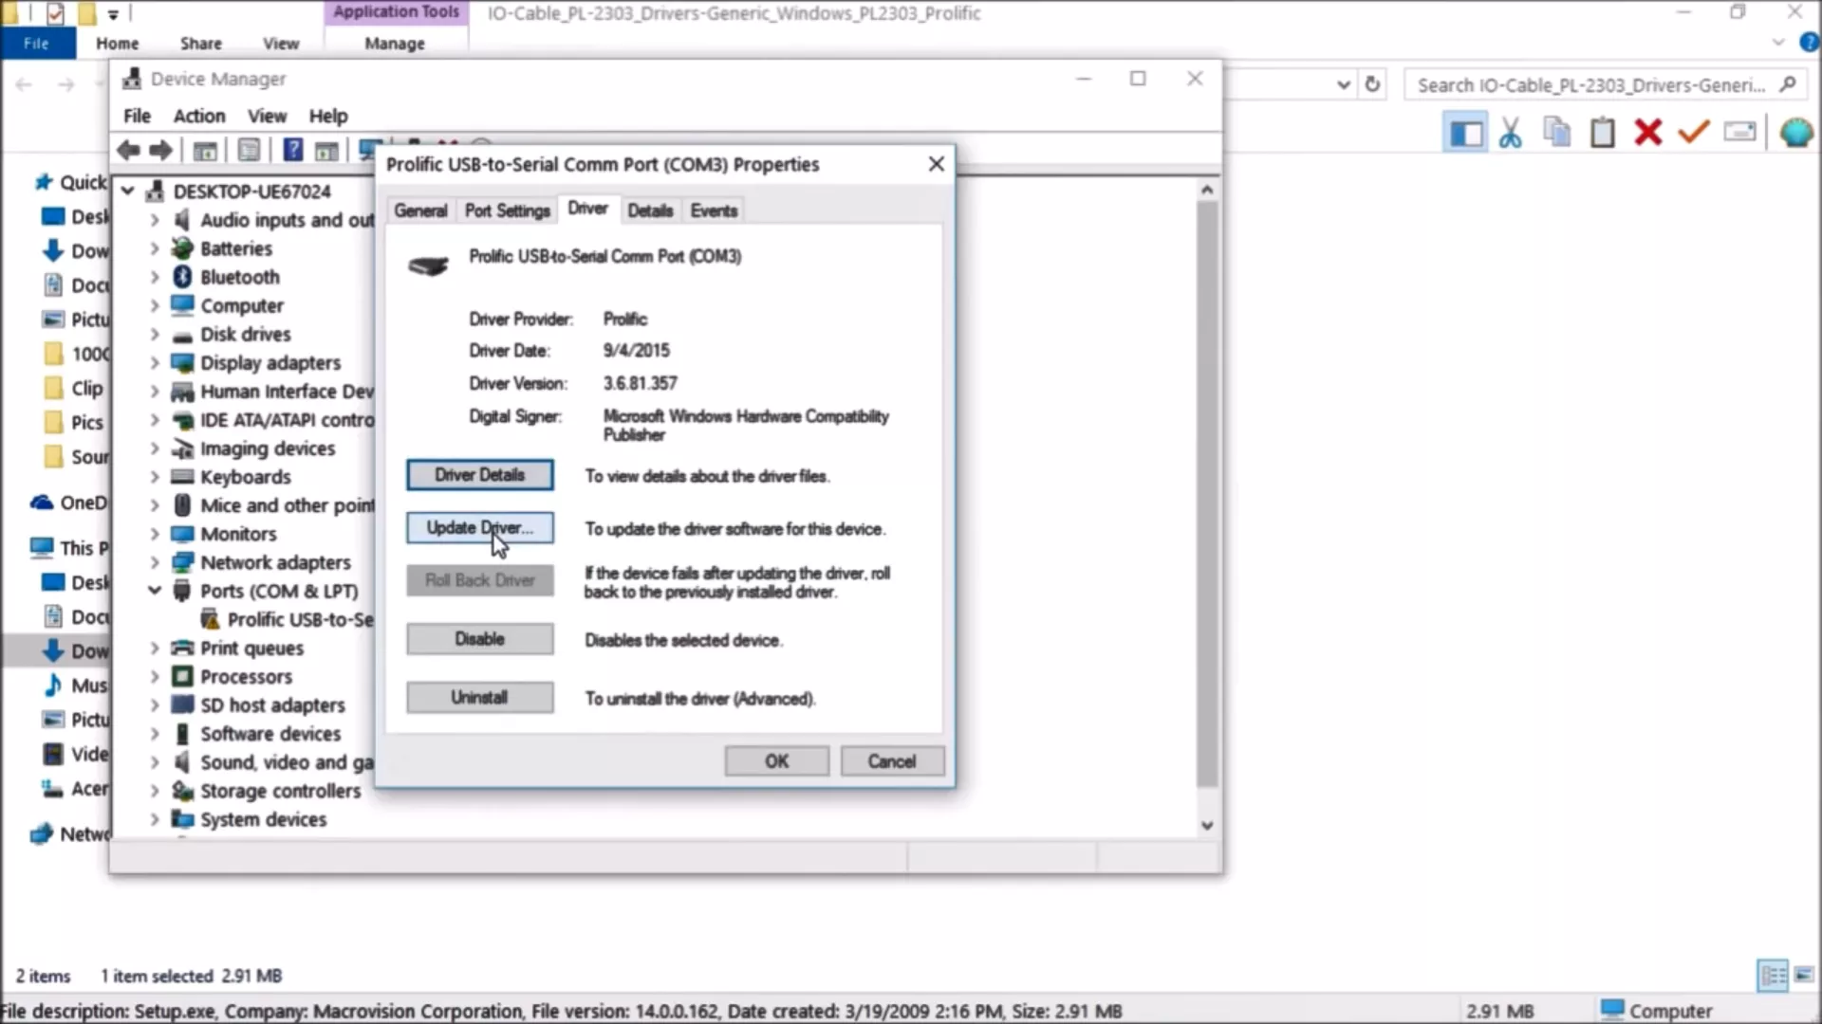
Task: Expand the Explorer ribbon chevron
Action: point(1778,43)
